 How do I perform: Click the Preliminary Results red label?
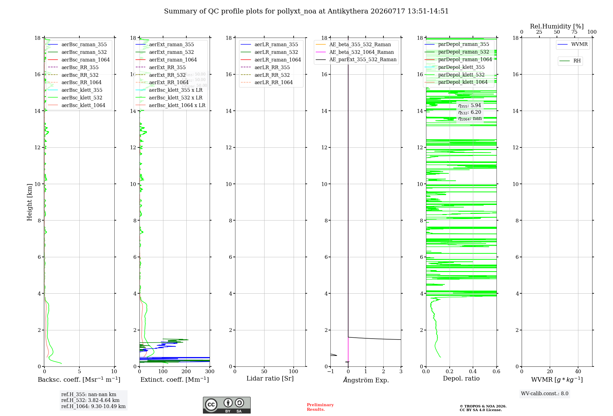[320, 407]
